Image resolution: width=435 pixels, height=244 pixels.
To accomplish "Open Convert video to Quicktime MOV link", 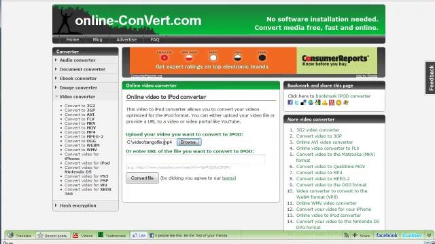I will pyautogui.click(x=330, y=166).
